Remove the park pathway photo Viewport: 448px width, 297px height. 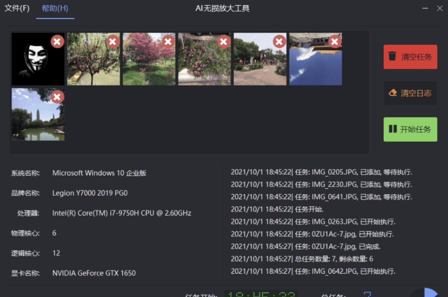pyautogui.click(x=279, y=41)
